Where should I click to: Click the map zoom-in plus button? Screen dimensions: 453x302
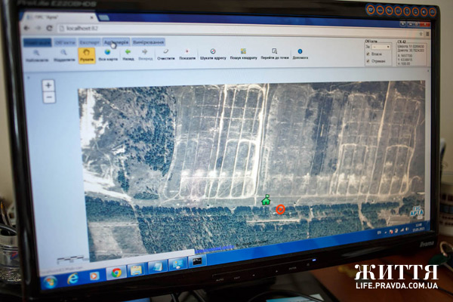click(x=48, y=85)
